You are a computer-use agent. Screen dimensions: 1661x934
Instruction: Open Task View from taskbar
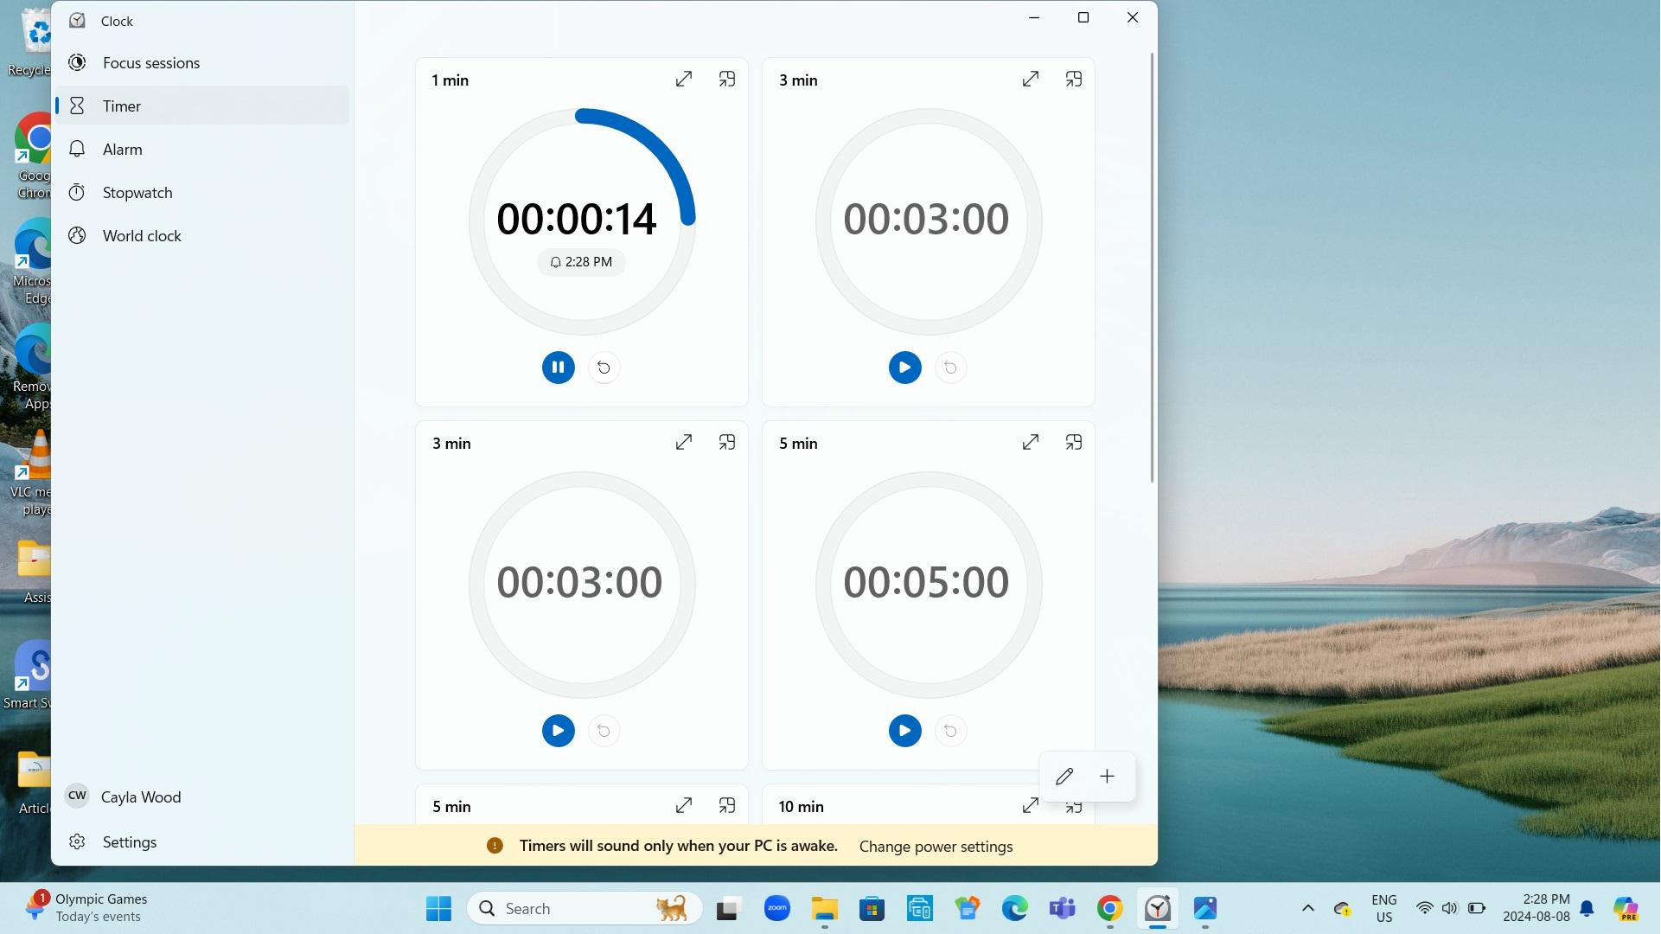(728, 908)
